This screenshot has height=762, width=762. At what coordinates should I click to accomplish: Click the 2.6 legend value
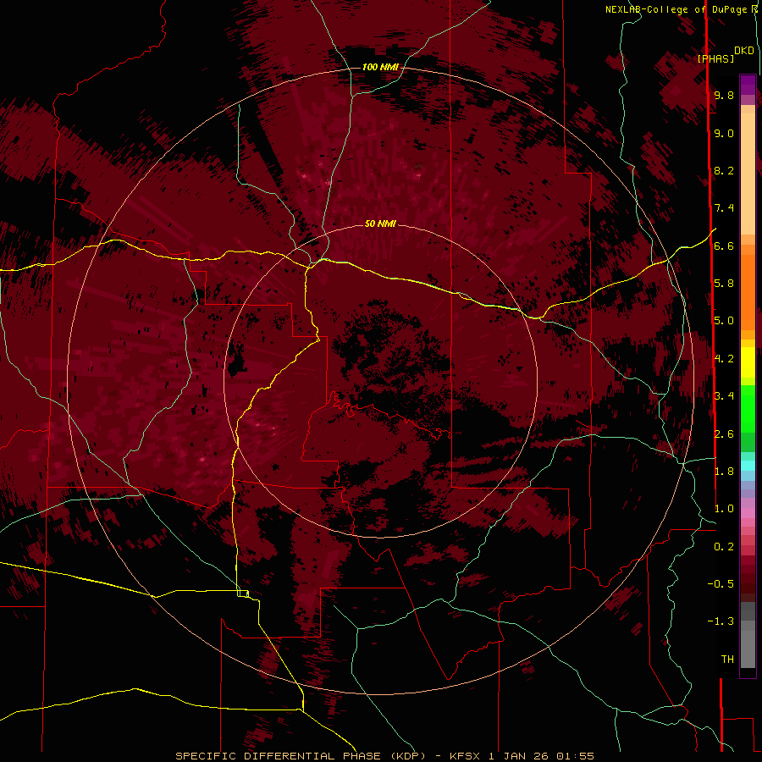(x=724, y=433)
